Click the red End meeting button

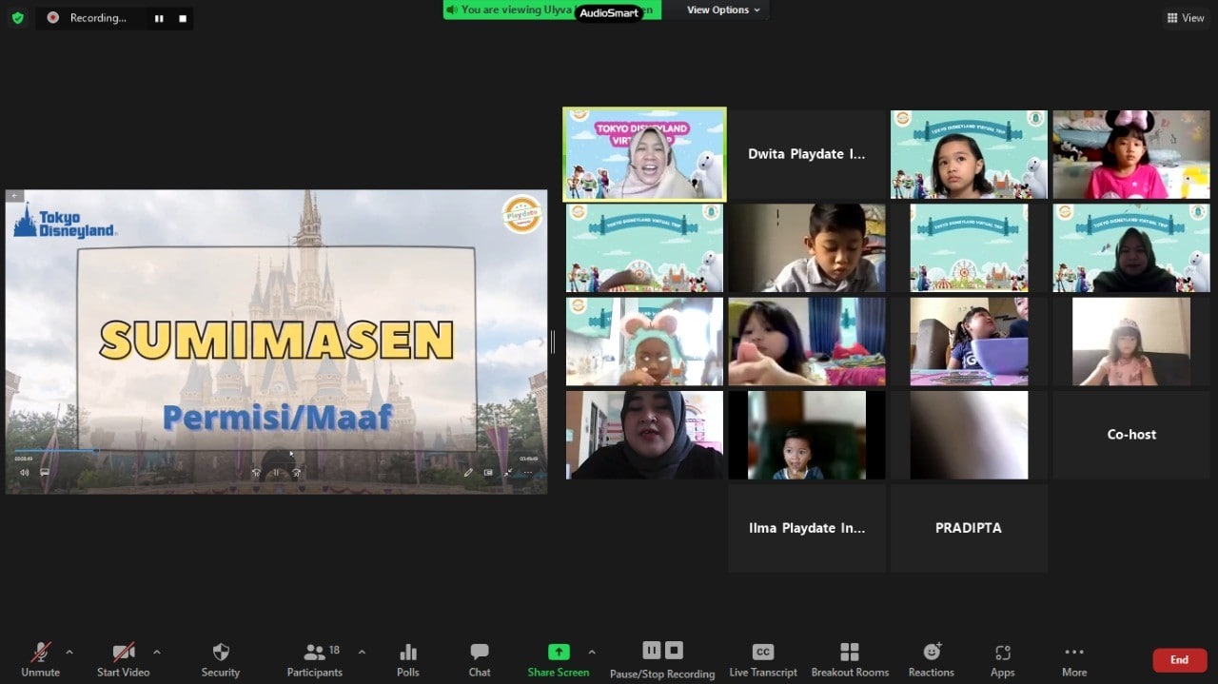(1179, 660)
